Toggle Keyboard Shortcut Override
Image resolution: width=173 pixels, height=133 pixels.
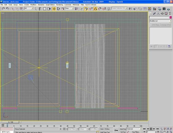[86, 9]
